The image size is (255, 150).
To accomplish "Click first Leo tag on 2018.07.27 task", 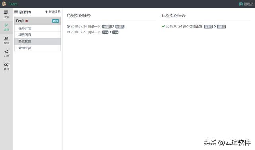I will tap(105, 32).
